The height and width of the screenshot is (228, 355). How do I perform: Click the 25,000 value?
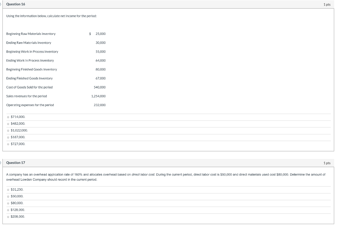tap(101, 34)
